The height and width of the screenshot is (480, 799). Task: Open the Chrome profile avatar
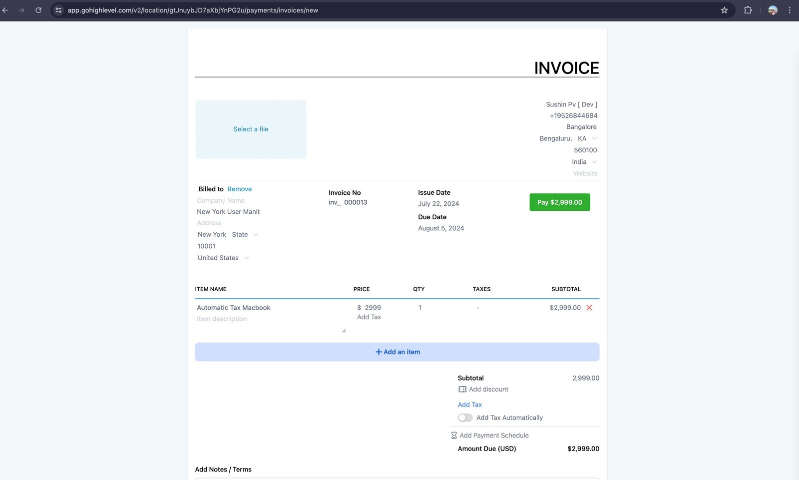(x=773, y=10)
